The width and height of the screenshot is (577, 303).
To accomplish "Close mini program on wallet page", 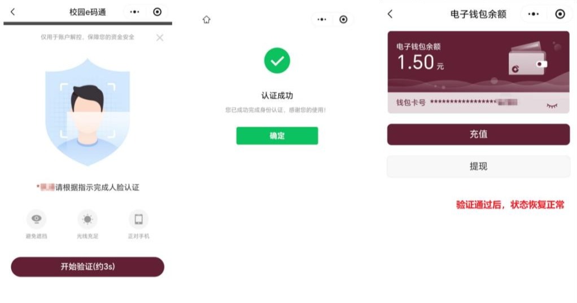I will point(560,14).
